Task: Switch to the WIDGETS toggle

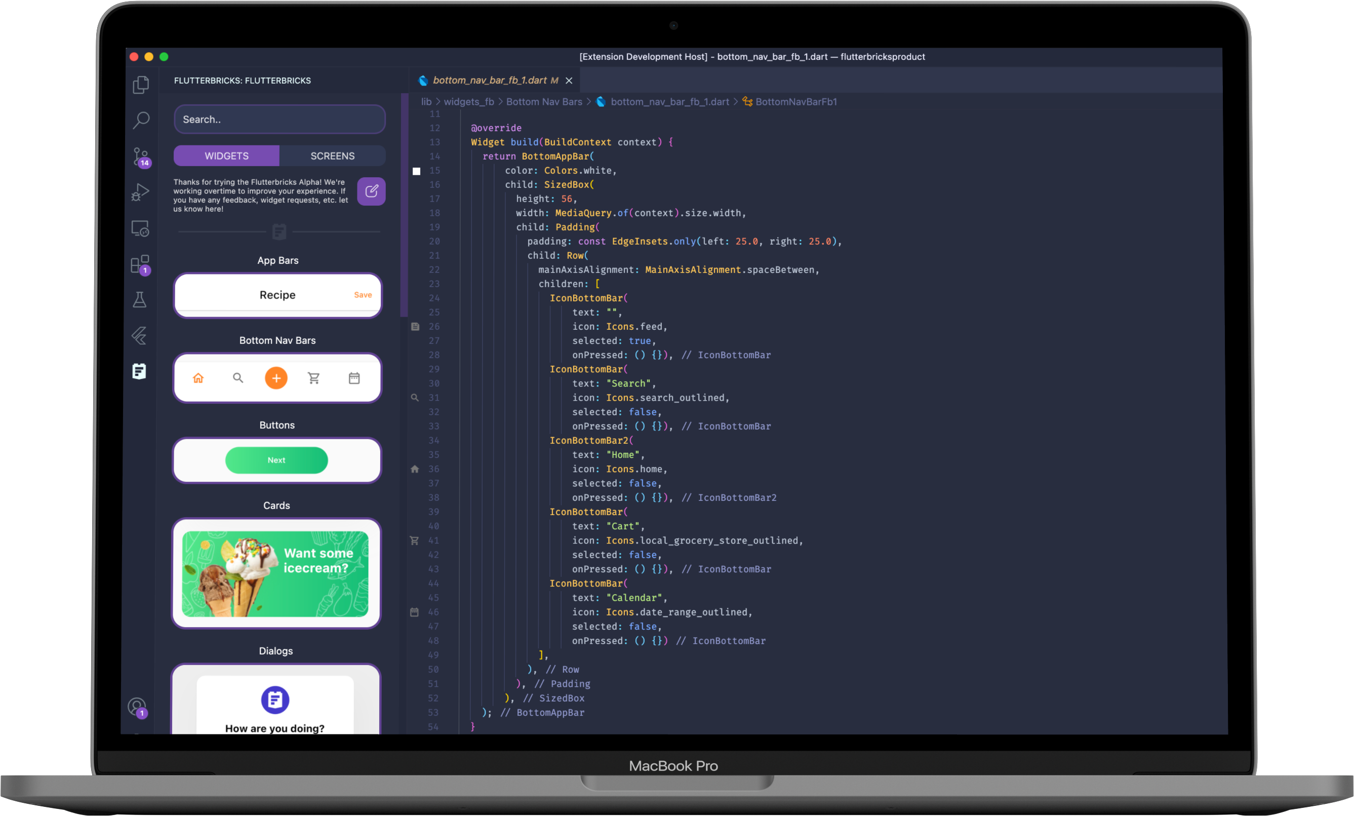Action: click(226, 156)
